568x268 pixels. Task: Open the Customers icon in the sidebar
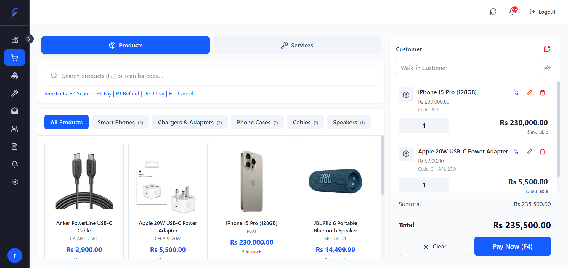click(x=15, y=129)
